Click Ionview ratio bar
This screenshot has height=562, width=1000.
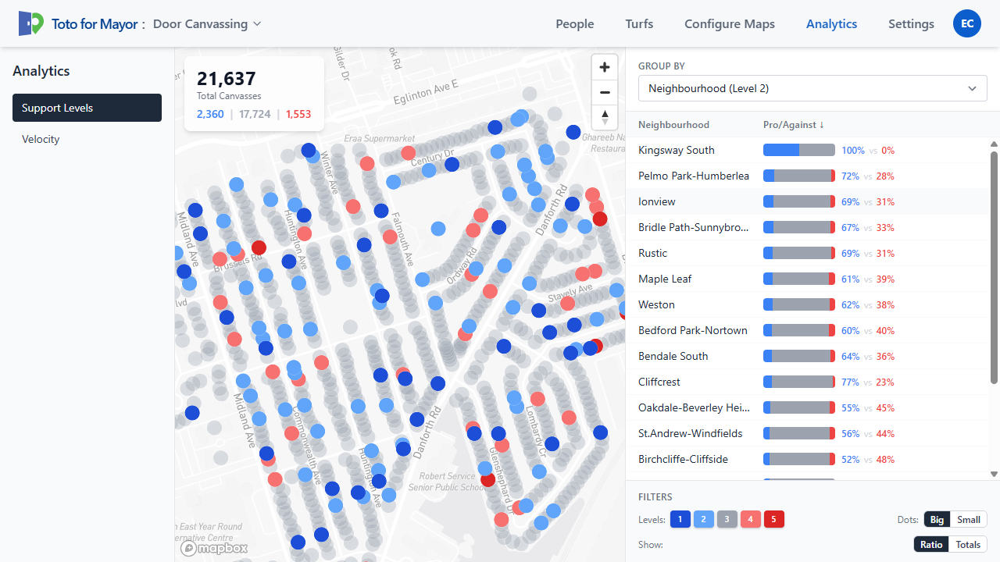coord(799,201)
